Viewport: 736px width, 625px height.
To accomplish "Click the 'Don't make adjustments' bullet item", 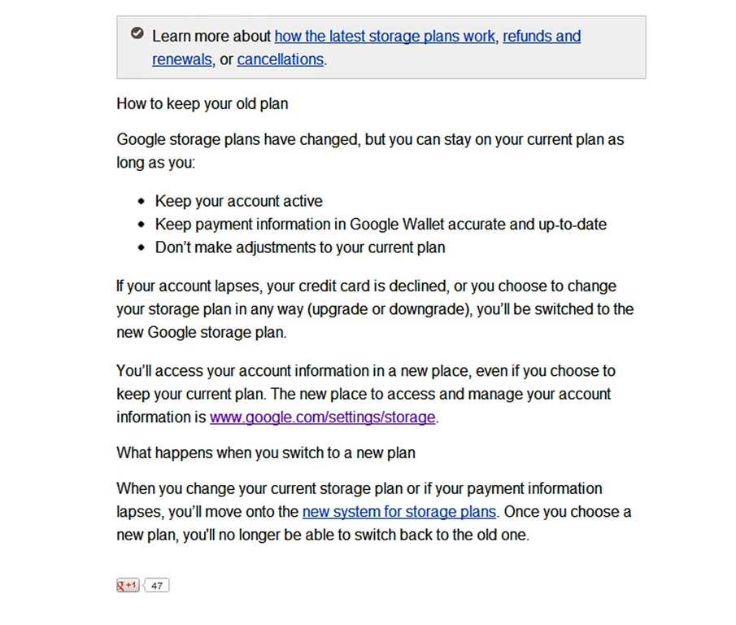I will (x=300, y=247).
